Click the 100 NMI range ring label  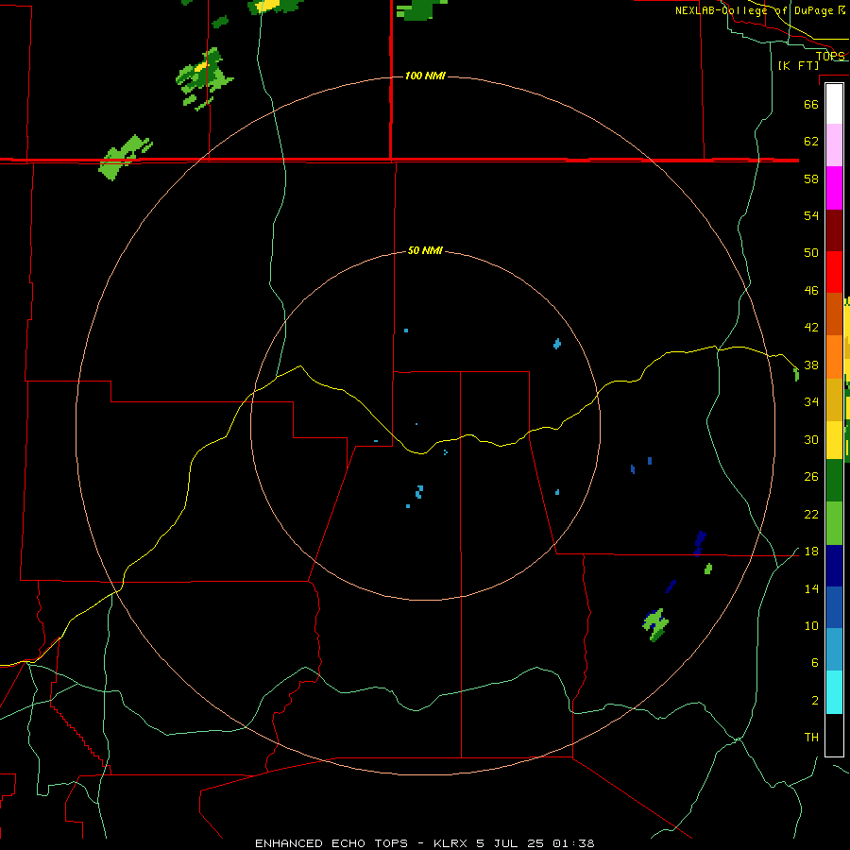(425, 76)
